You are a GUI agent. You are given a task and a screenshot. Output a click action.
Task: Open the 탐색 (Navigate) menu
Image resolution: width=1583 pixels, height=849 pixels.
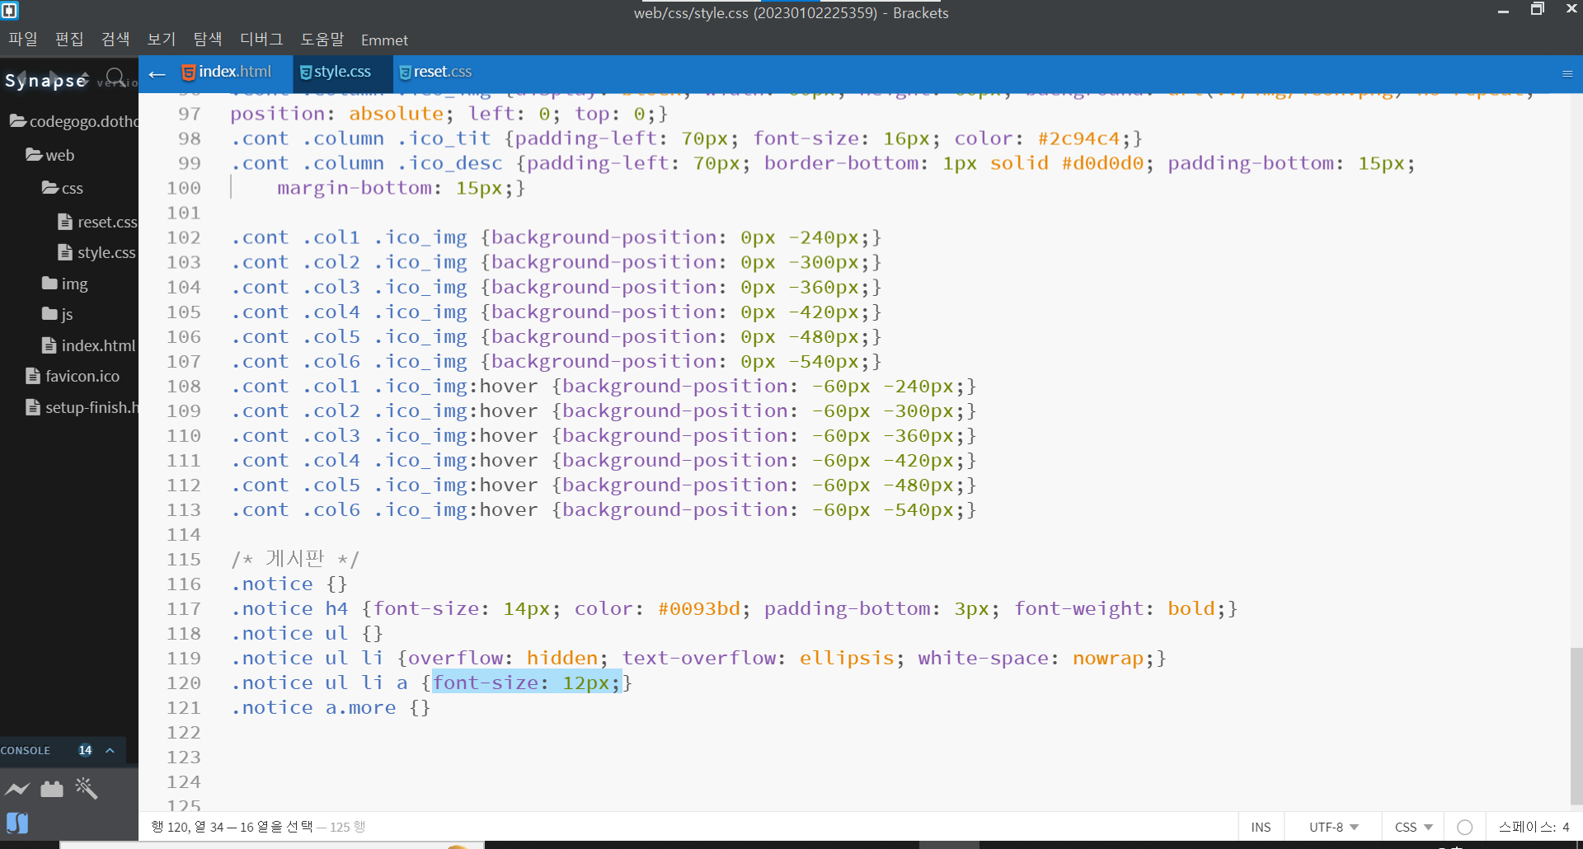[208, 40]
